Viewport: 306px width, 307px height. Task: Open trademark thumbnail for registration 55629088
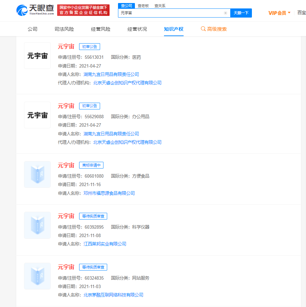[x=37, y=115]
